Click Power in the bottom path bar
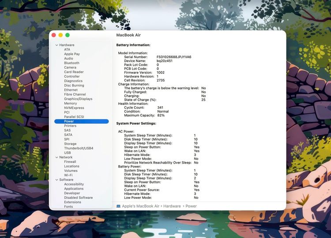331x238 pixels. point(191,206)
